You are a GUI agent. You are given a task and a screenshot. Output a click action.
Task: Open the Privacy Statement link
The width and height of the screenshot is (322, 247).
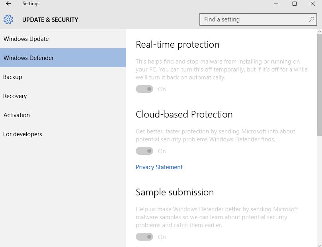click(x=159, y=167)
